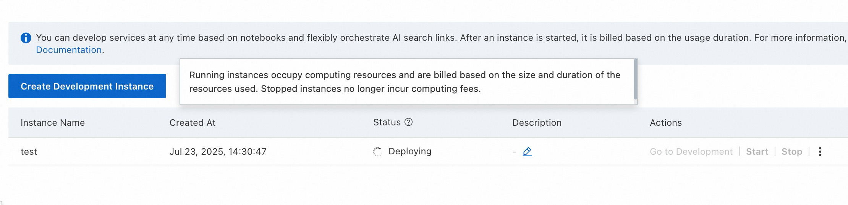The width and height of the screenshot is (848, 205).
Task: Click the Description column header
Action: (537, 123)
